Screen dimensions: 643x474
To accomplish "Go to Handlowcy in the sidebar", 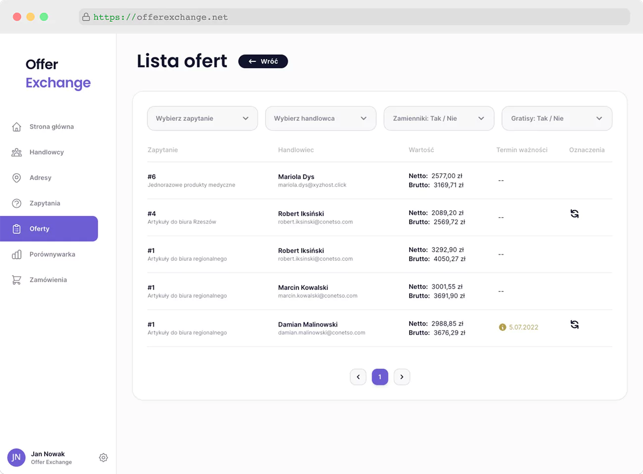I will coord(46,152).
